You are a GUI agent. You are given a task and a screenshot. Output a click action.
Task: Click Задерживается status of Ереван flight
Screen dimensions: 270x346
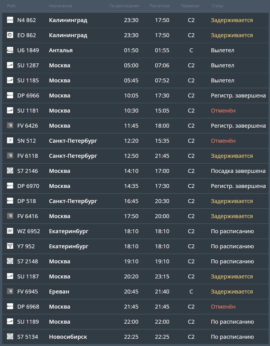[232, 292]
